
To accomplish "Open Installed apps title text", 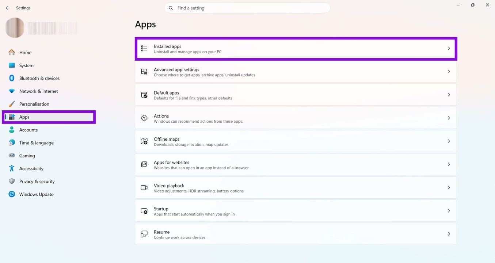I will pos(168,46).
